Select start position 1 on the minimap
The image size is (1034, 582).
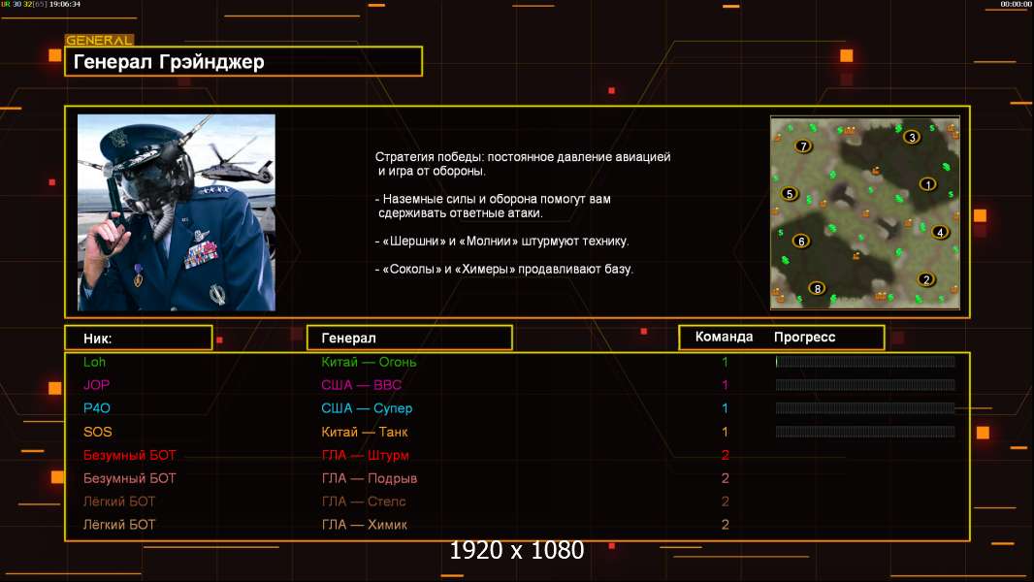click(928, 184)
